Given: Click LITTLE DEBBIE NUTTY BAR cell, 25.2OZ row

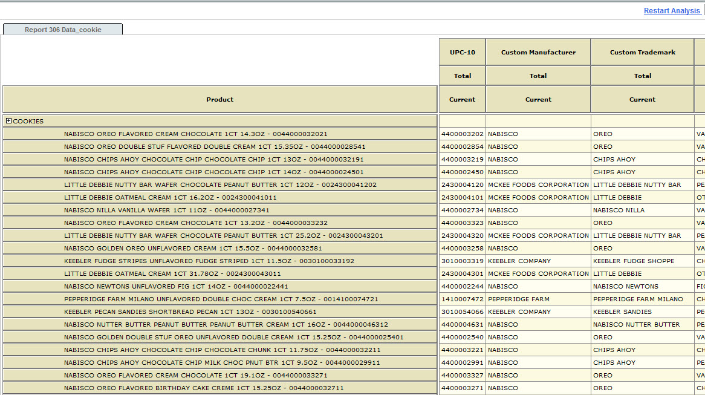Looking at the screenshot, I should (643, 235).
